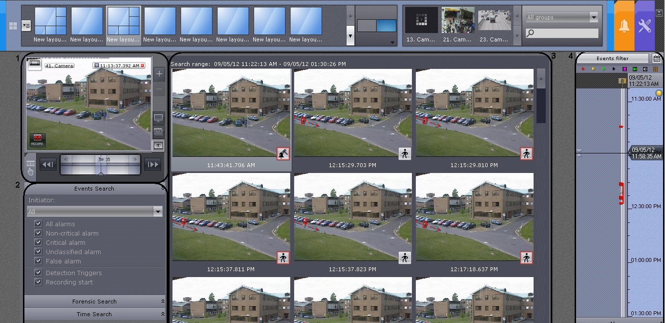Toggle the speaker audio event filter

tap(645, 69)
